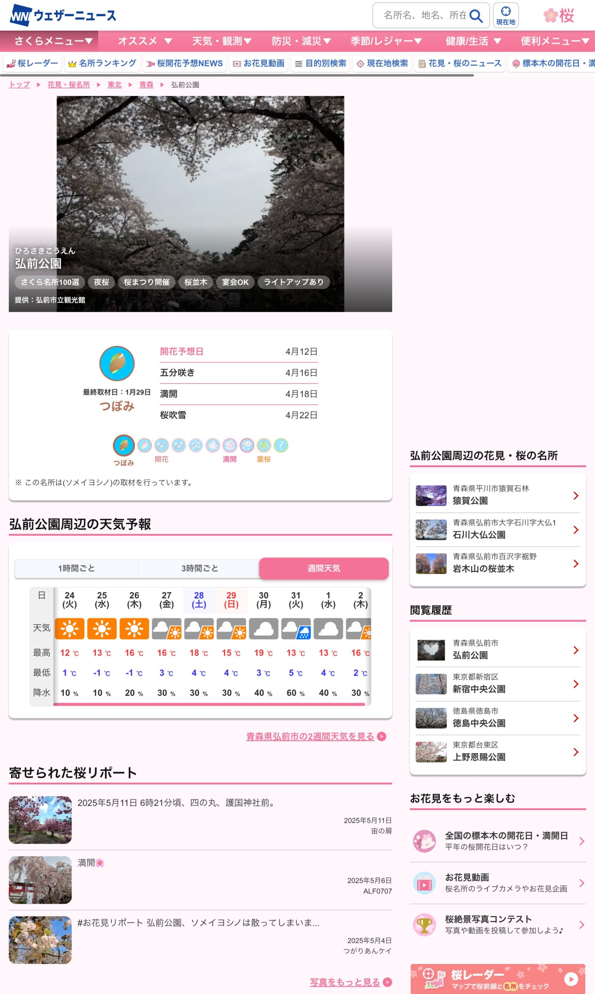Click the magnifier search icon
The image size is (595, 994).
click(x=476, y=16)
